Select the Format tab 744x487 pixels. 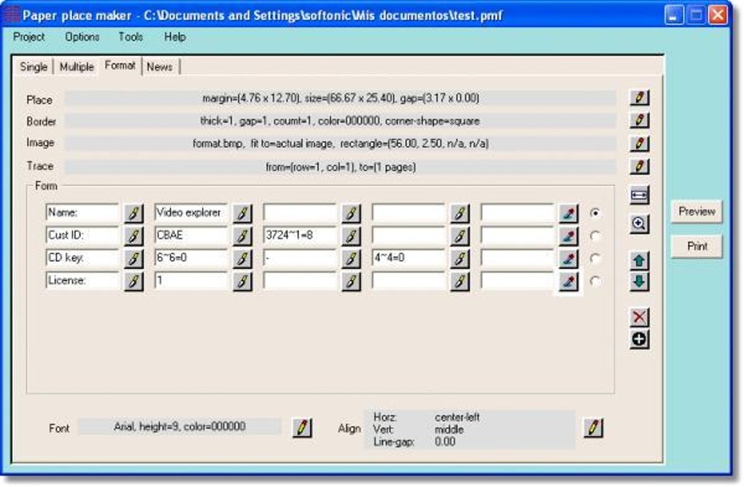tap(120, 66)
